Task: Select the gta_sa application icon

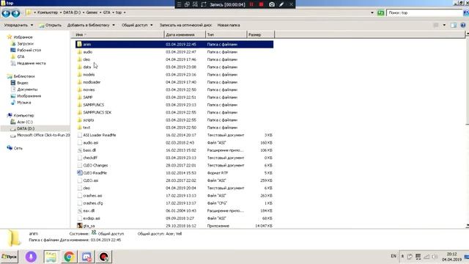Action: coord(80,226)
